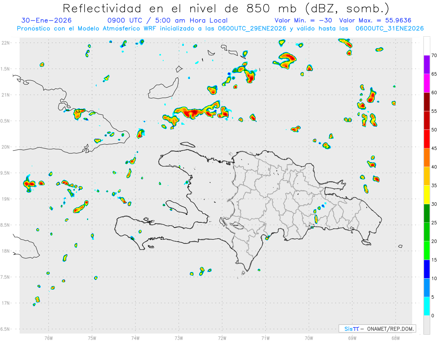
Task: Click the magenta 60–65 dBZ colorbar segment
Action: 427,83
